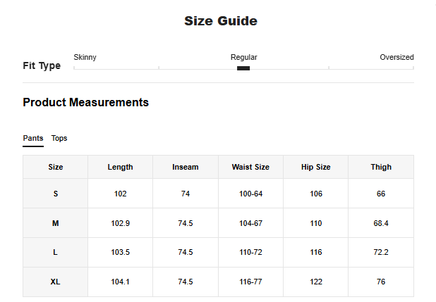The image size is (436, 302).
Task: Select the XL size row label
Action: tap(56, 282)
